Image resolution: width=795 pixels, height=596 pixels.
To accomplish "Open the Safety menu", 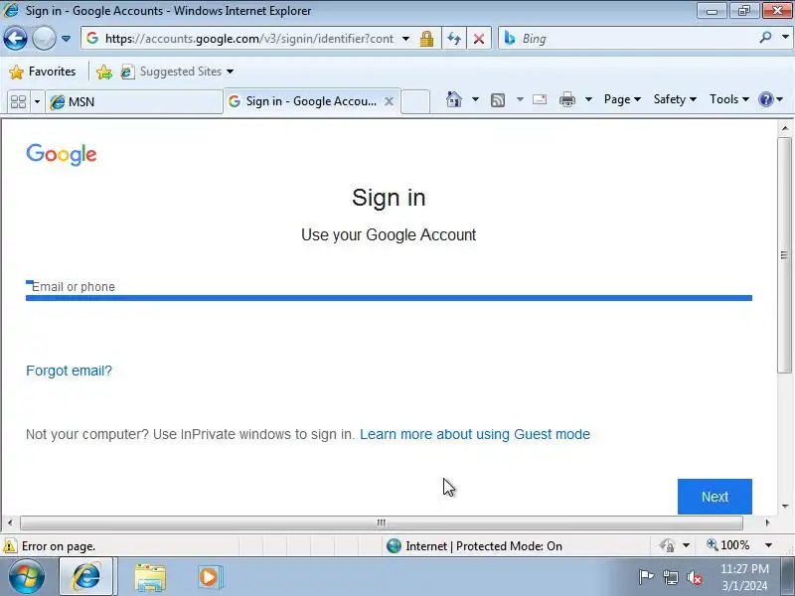I will tap(675, 99).
